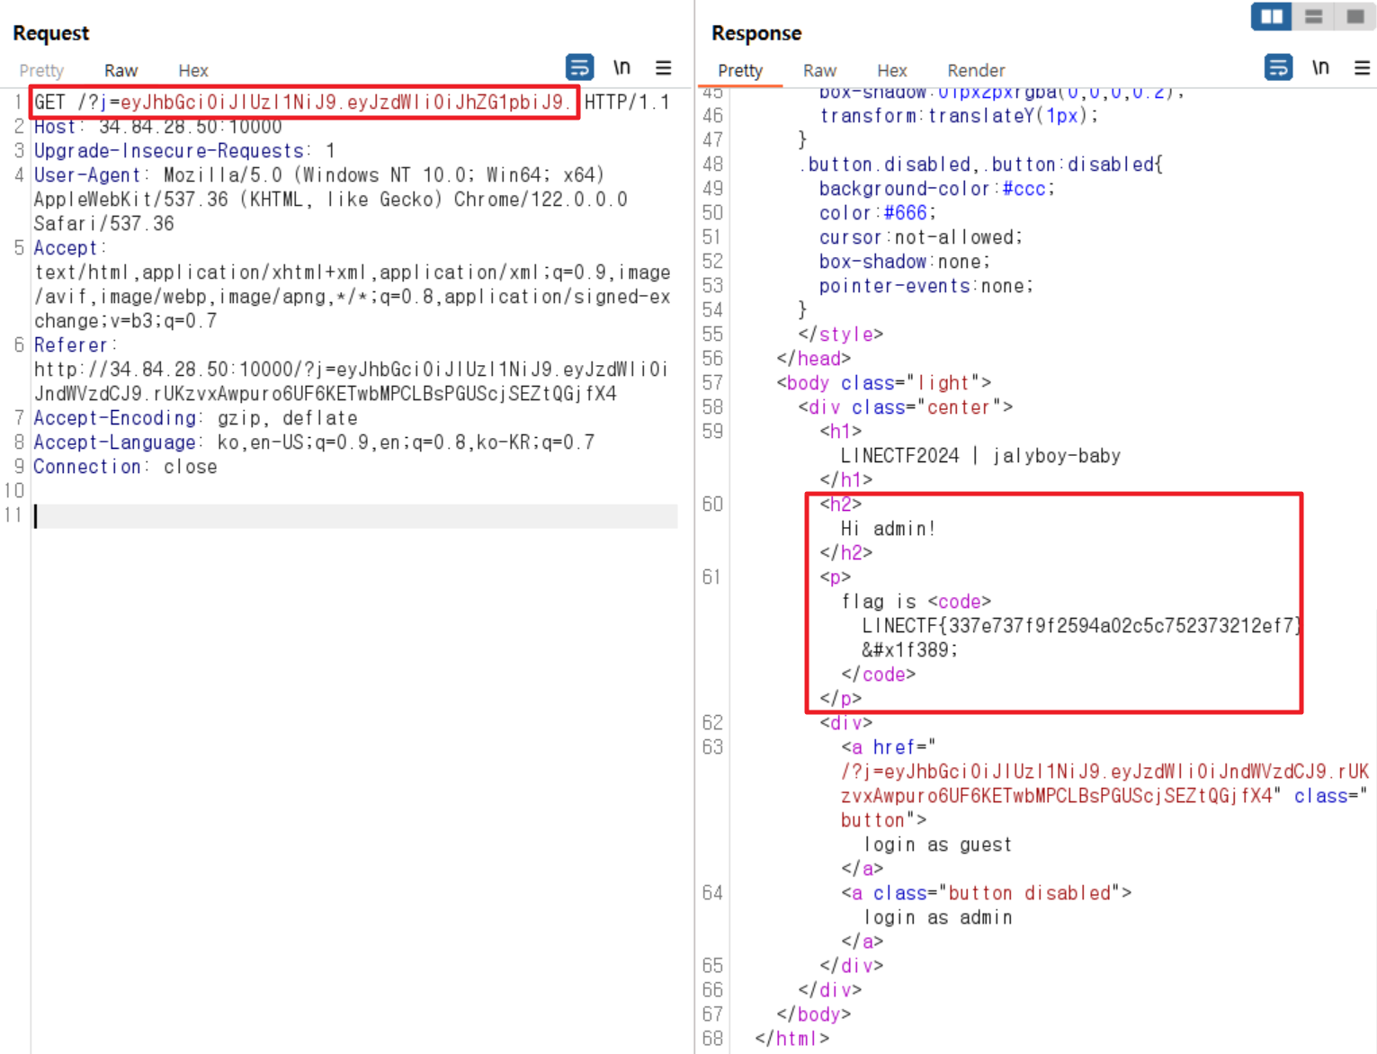
Task: Select side-by-side split layout icon
Action: pos(1272,16)
